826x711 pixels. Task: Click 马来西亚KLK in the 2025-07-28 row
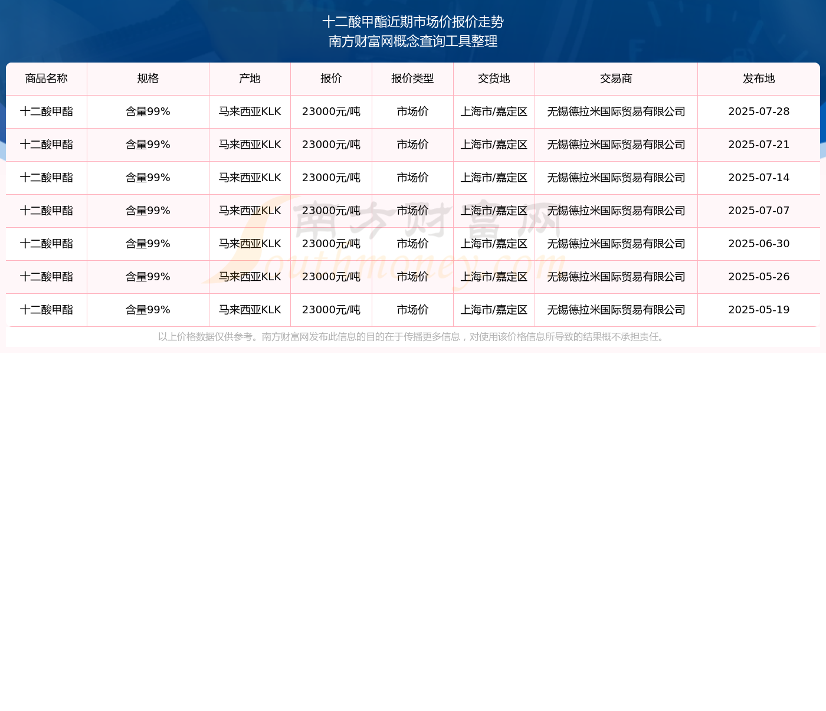(x=250, y=112)
